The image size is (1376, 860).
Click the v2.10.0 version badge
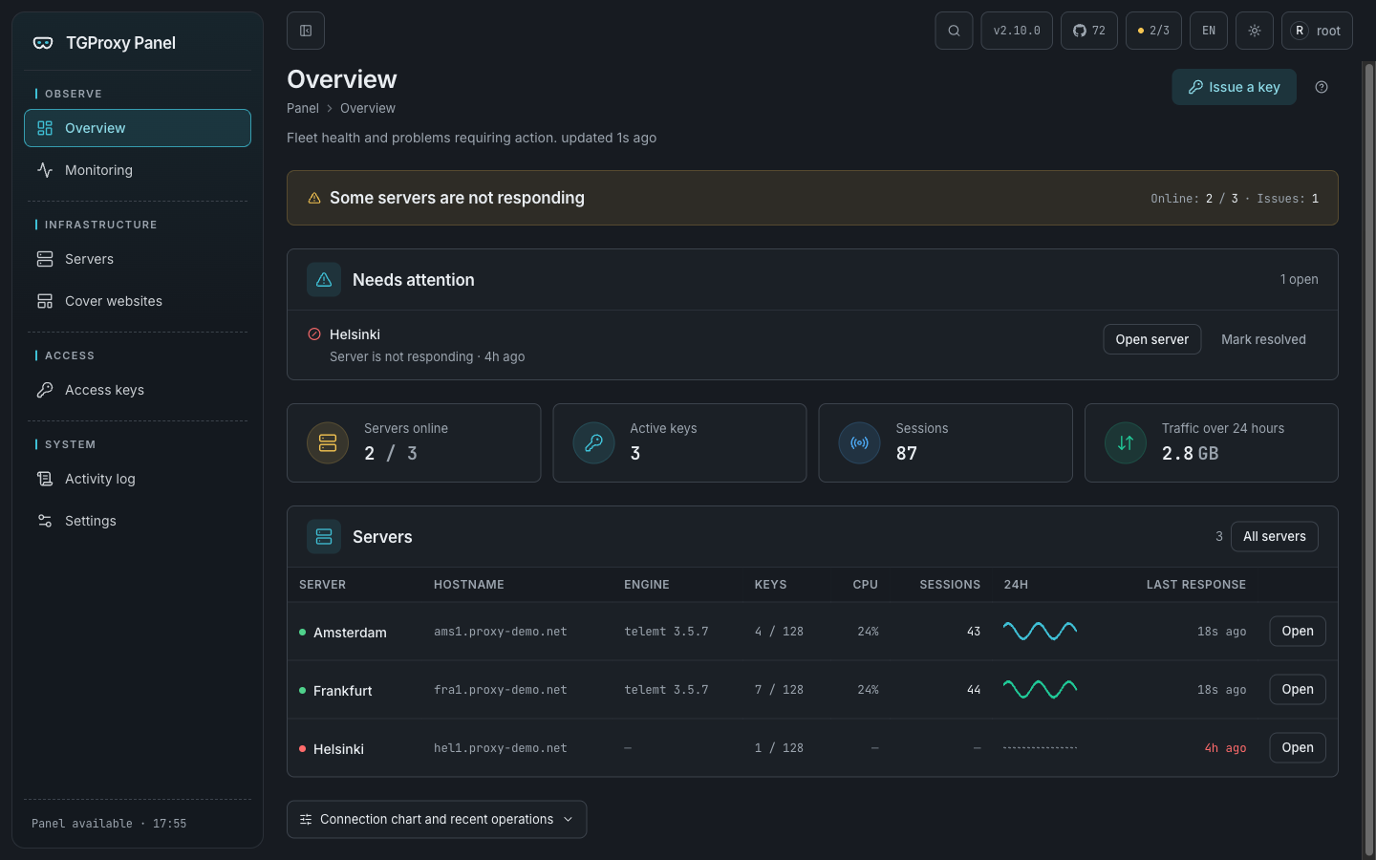1017,31
